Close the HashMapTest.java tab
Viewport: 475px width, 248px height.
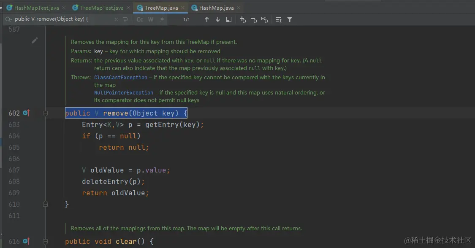64,8
